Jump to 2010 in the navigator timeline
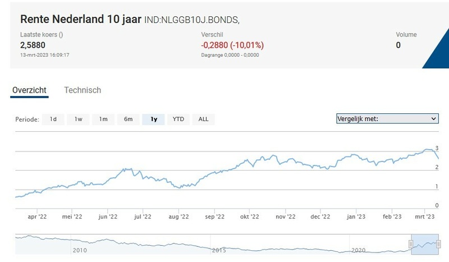Viewport: 449px width, 262px height. coord(80,250)
